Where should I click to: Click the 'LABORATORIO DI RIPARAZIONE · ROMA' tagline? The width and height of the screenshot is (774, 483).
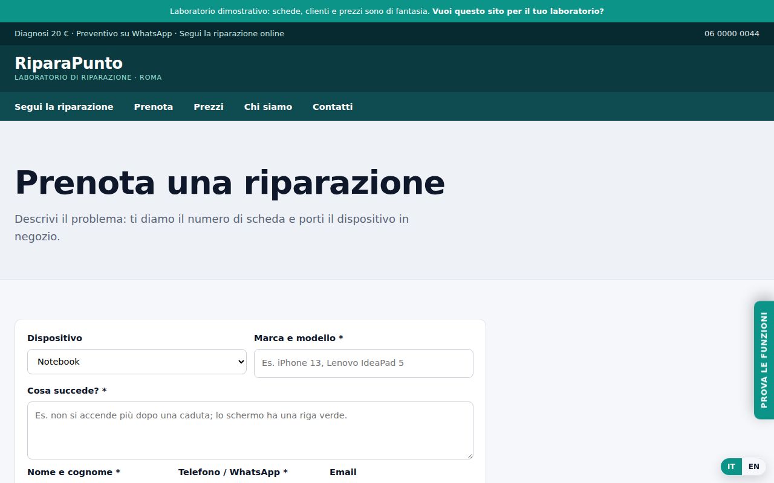[88, 77]
